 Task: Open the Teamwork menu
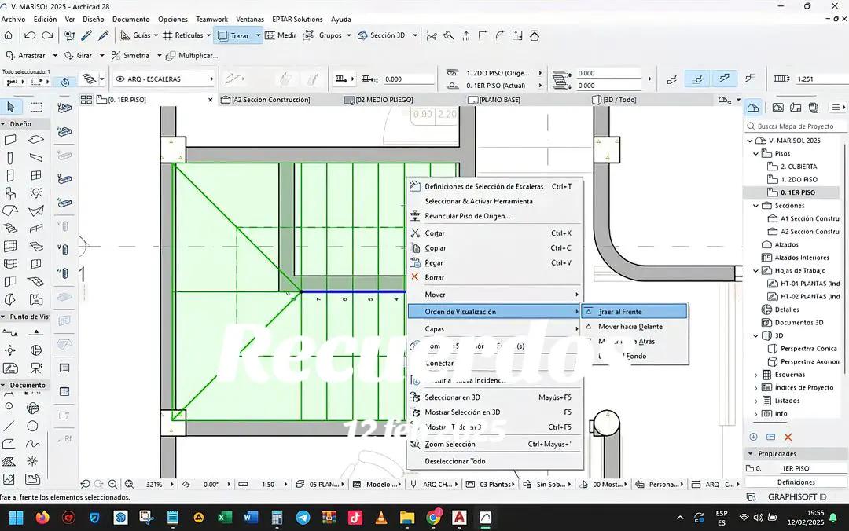[x=211, y=19]
